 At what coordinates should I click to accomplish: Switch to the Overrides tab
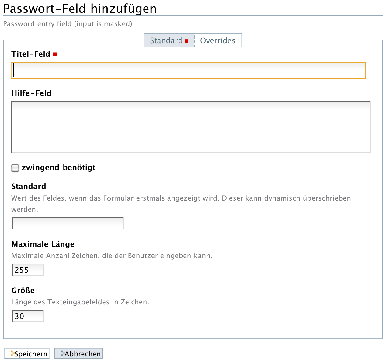click(x=218, y=40)
